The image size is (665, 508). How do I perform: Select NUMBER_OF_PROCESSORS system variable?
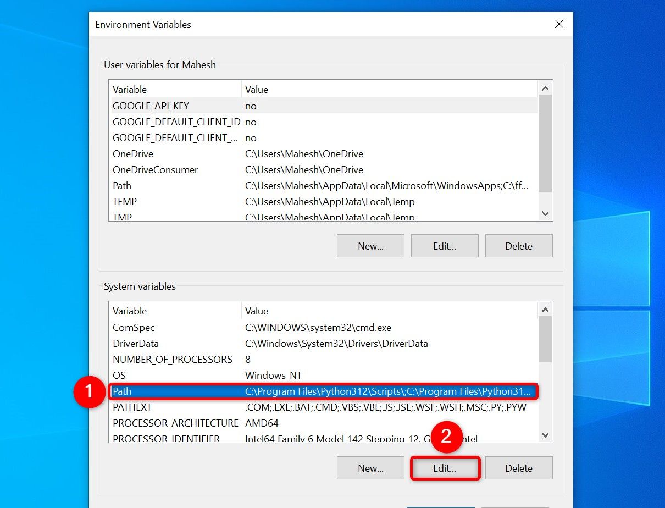point(324,360)
